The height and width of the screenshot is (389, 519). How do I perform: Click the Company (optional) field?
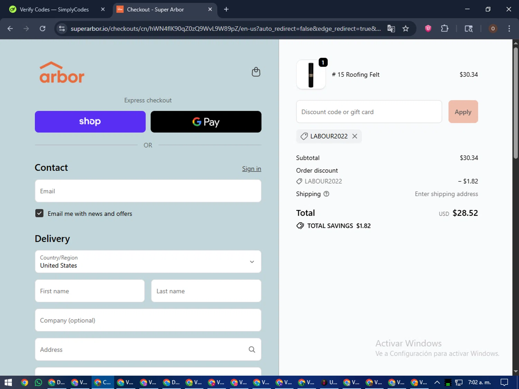point(148,320)
